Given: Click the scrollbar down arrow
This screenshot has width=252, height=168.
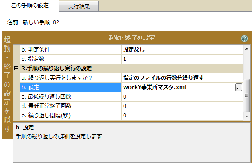Looking at the screenshot, I should (x=247, y=116).
